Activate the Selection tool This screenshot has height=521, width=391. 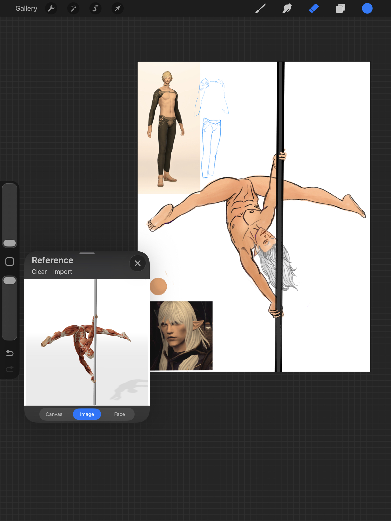pos(95,9)
